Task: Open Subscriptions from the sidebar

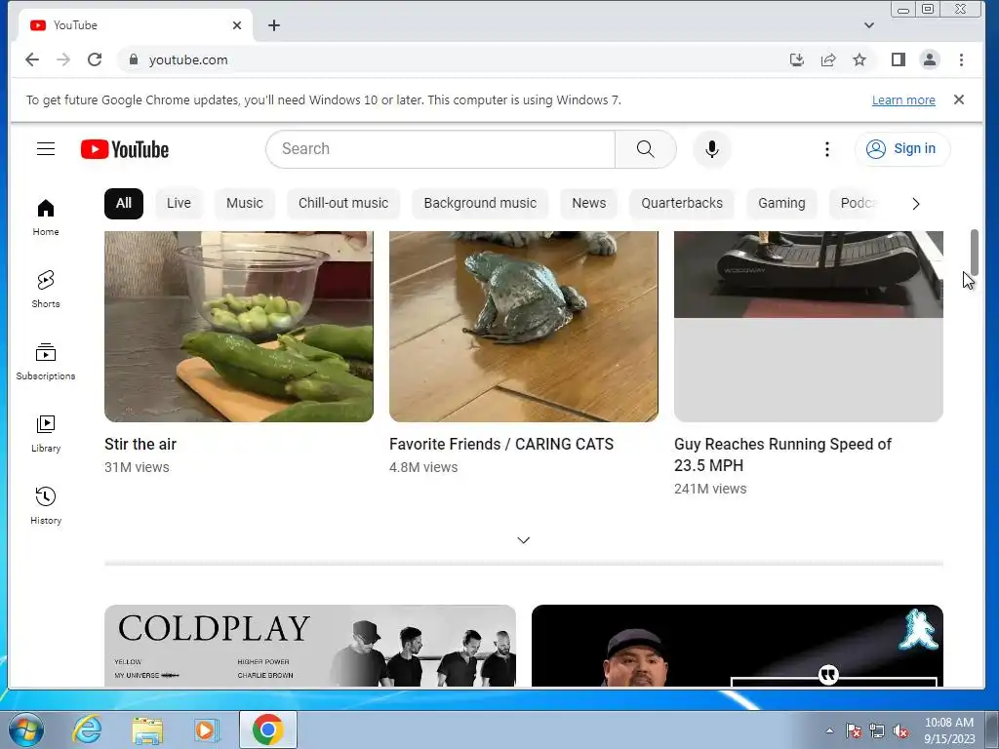Action: coord(46,361)
